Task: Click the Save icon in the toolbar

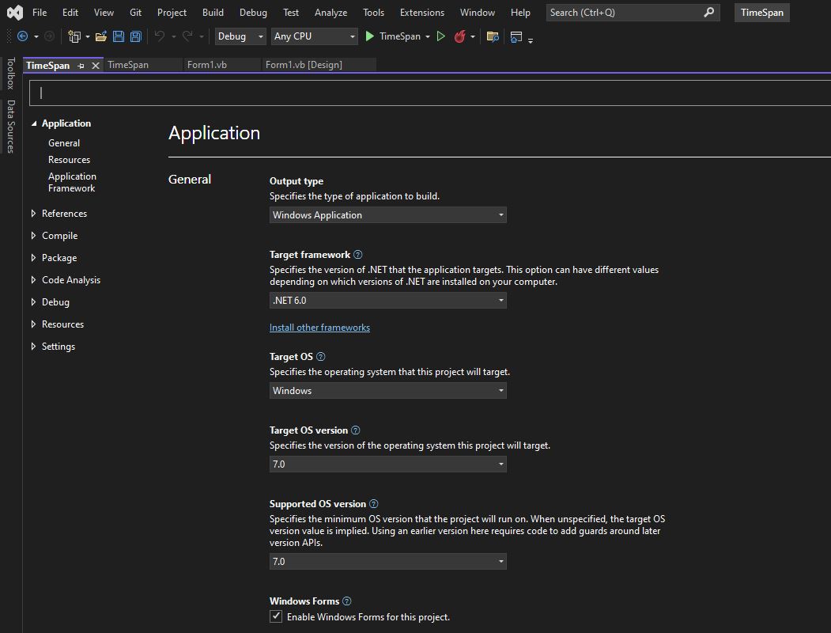Action: (118, 36)
